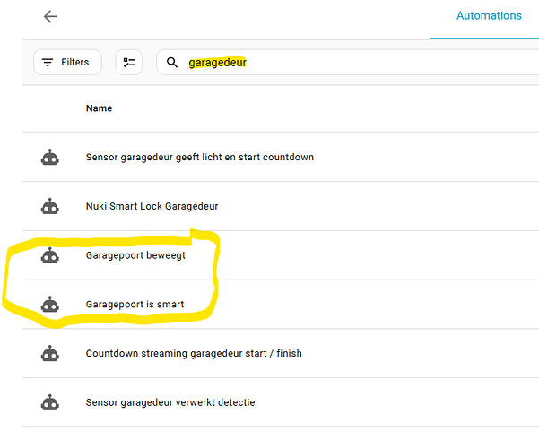The image size is (539, 448).
Task: Open the Nuki Smart Lock Garagedeur automation
Action: point(152,207)
